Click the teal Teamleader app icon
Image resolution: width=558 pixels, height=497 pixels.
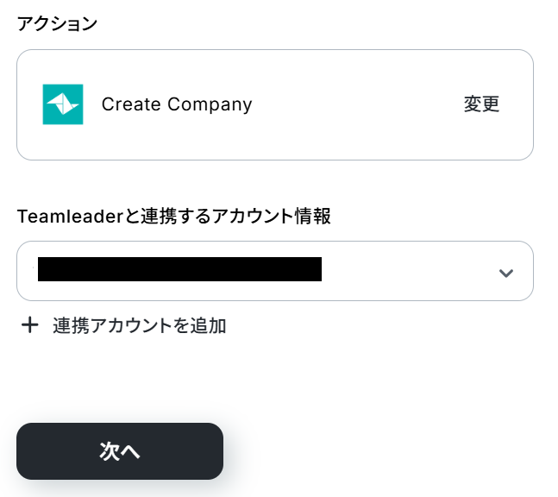point(63,104)
